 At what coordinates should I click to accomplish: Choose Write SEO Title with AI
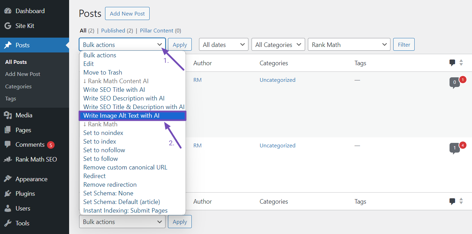132,90
